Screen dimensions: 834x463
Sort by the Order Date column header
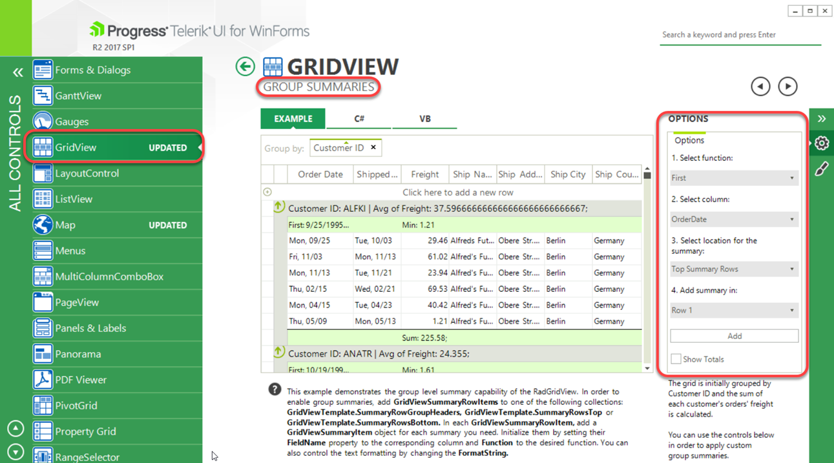pos(320,174)
